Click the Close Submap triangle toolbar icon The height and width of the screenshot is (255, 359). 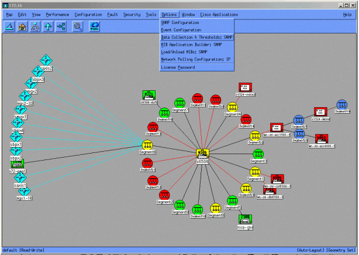[9, 26]
